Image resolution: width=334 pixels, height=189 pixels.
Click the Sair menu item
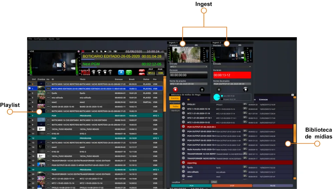pos(58,39)
